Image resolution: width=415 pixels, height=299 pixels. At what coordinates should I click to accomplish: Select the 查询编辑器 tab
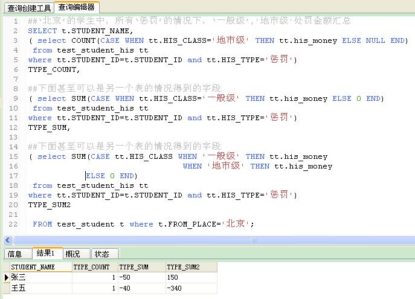tap(77, 7)
